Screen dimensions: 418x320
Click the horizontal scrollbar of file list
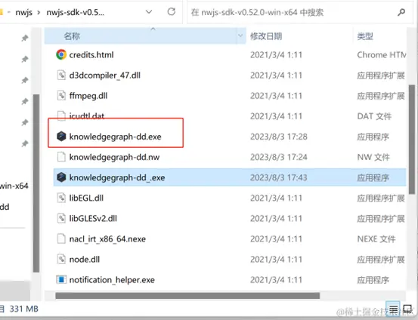pos(187,296)
